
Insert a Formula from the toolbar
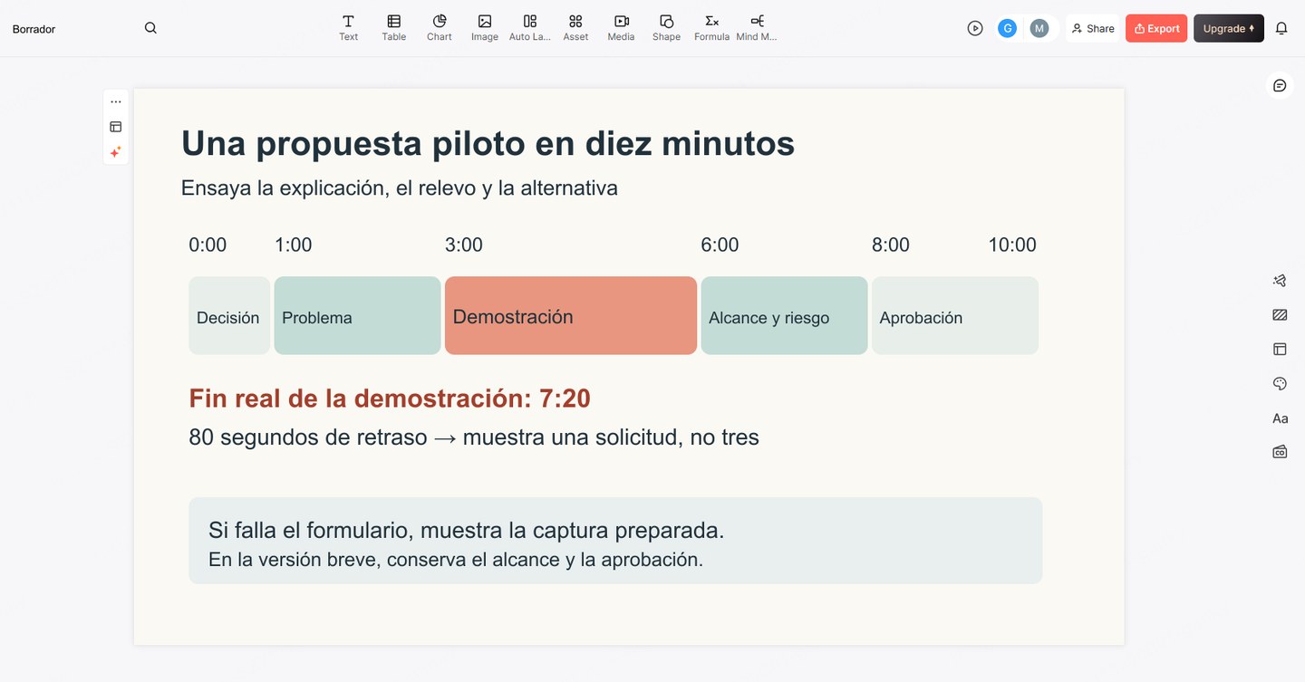tap(711, 28)
